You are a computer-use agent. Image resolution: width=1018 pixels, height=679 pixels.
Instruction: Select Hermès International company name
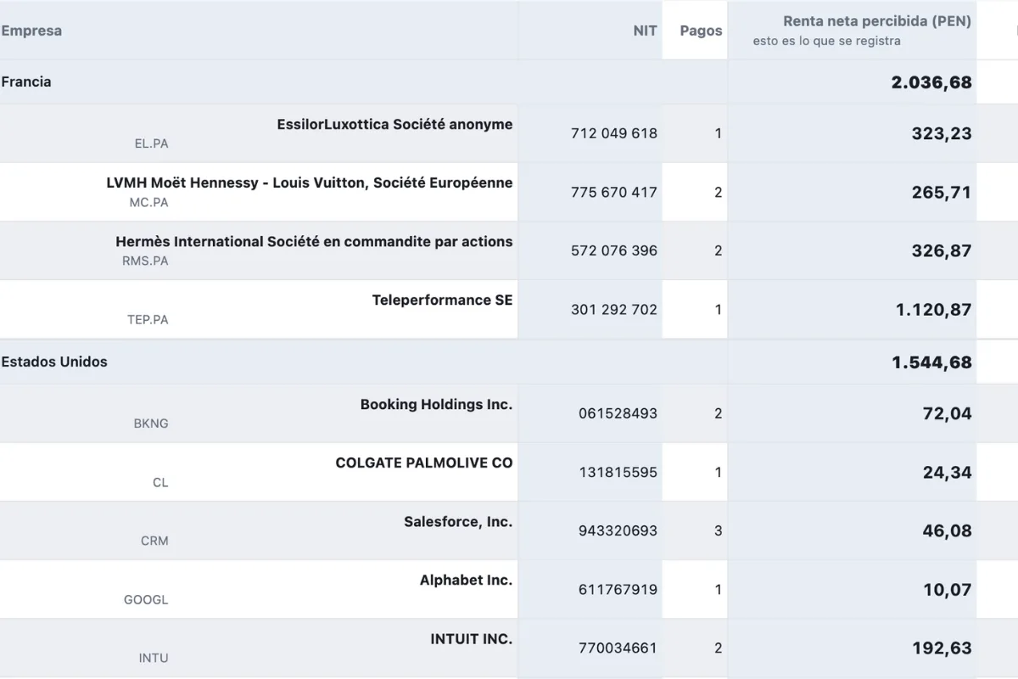click(x=314, y=241)
